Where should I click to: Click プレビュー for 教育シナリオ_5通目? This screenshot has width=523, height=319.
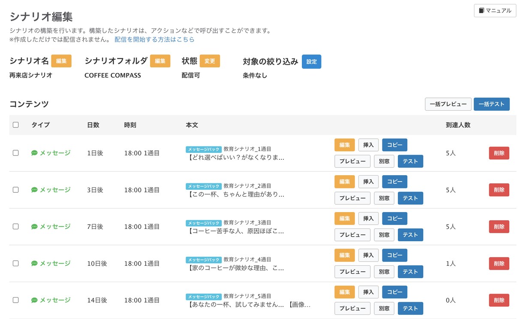(352, 308)
